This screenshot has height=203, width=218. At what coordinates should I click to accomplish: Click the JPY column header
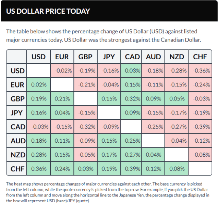(109, 57)
